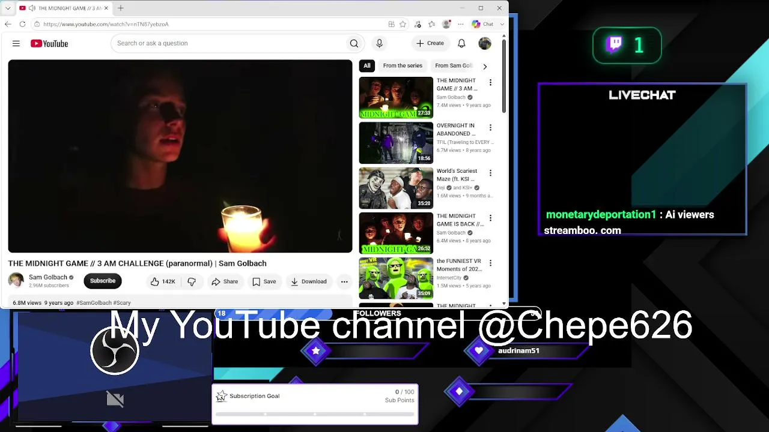Click the audrinam51 follower name
This screenshot has height=432, width=769.
[x=518, y=351]
